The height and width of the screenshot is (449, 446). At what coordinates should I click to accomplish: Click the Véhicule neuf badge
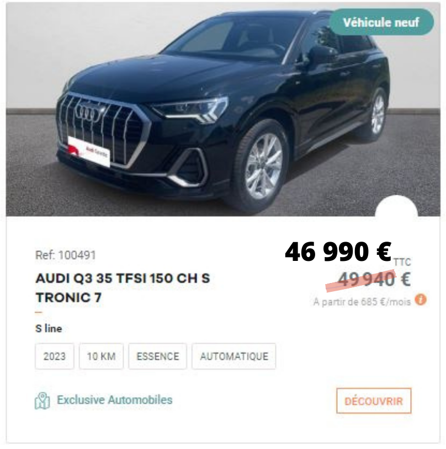381,22
